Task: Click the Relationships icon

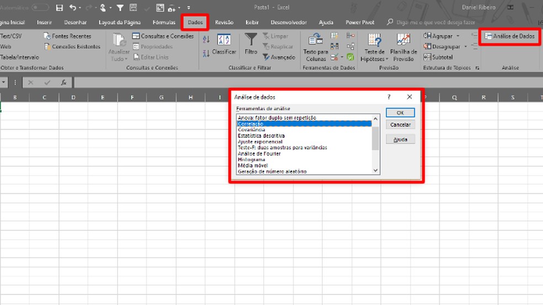Action: coord(350,46)
